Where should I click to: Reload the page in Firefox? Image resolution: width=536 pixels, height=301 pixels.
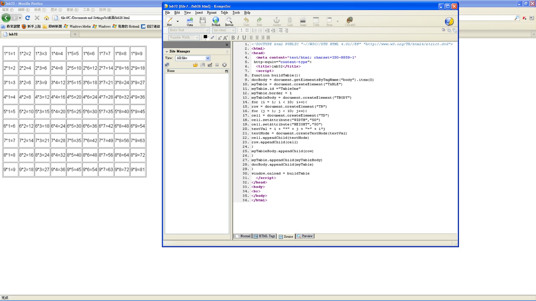28,18
